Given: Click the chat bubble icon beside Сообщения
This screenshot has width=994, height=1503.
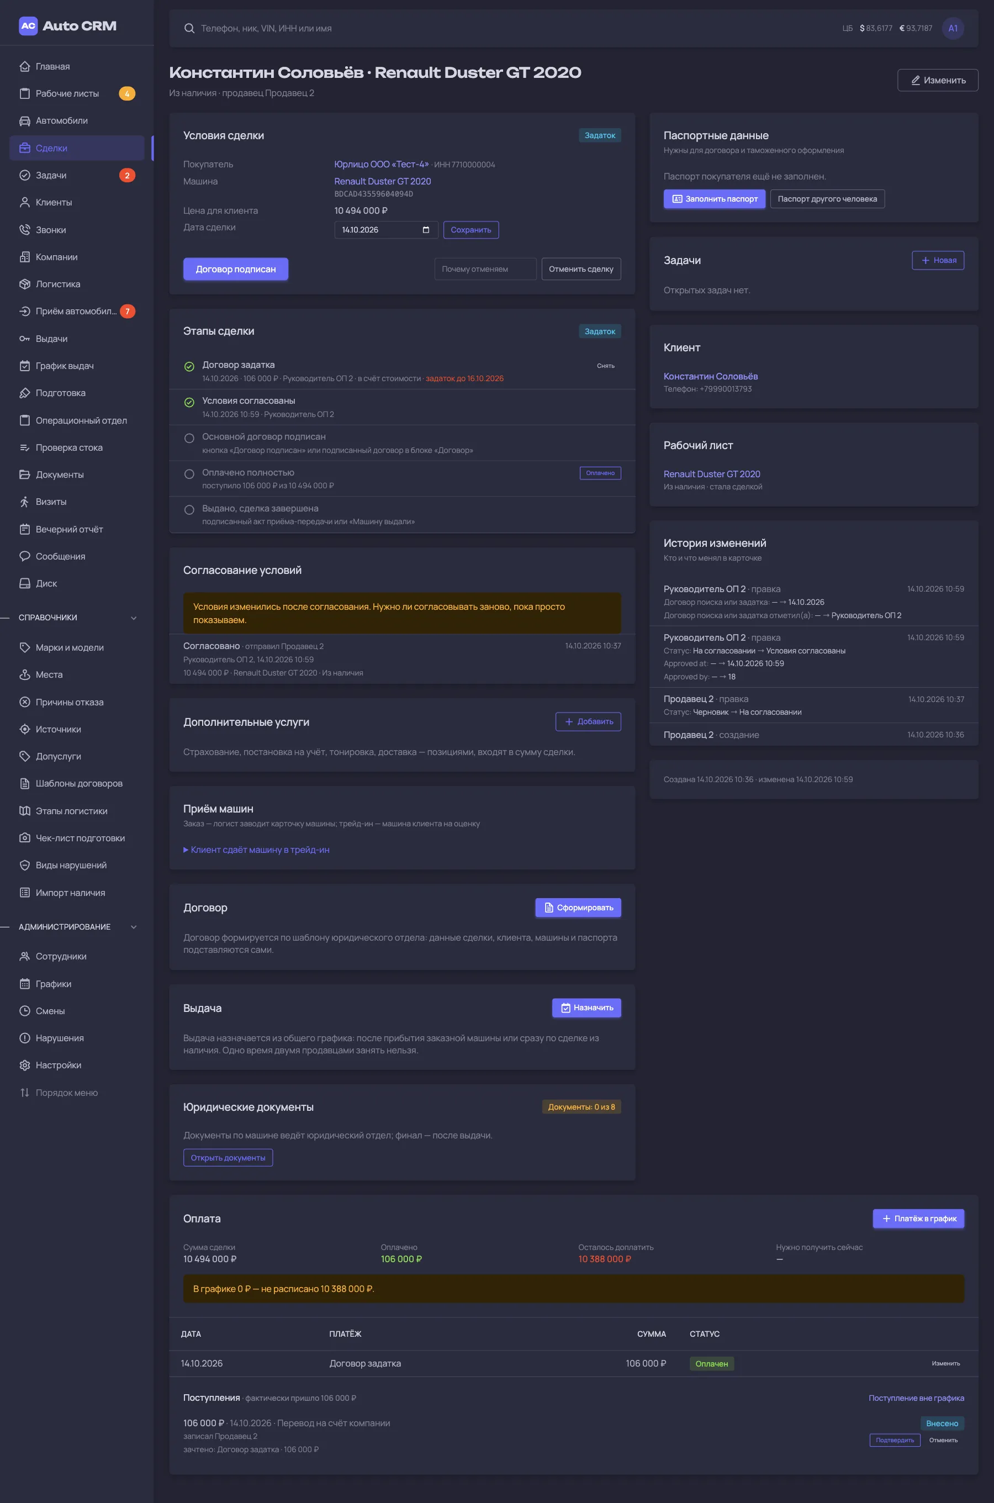Looking at the screenshot, I should point(25,556).
